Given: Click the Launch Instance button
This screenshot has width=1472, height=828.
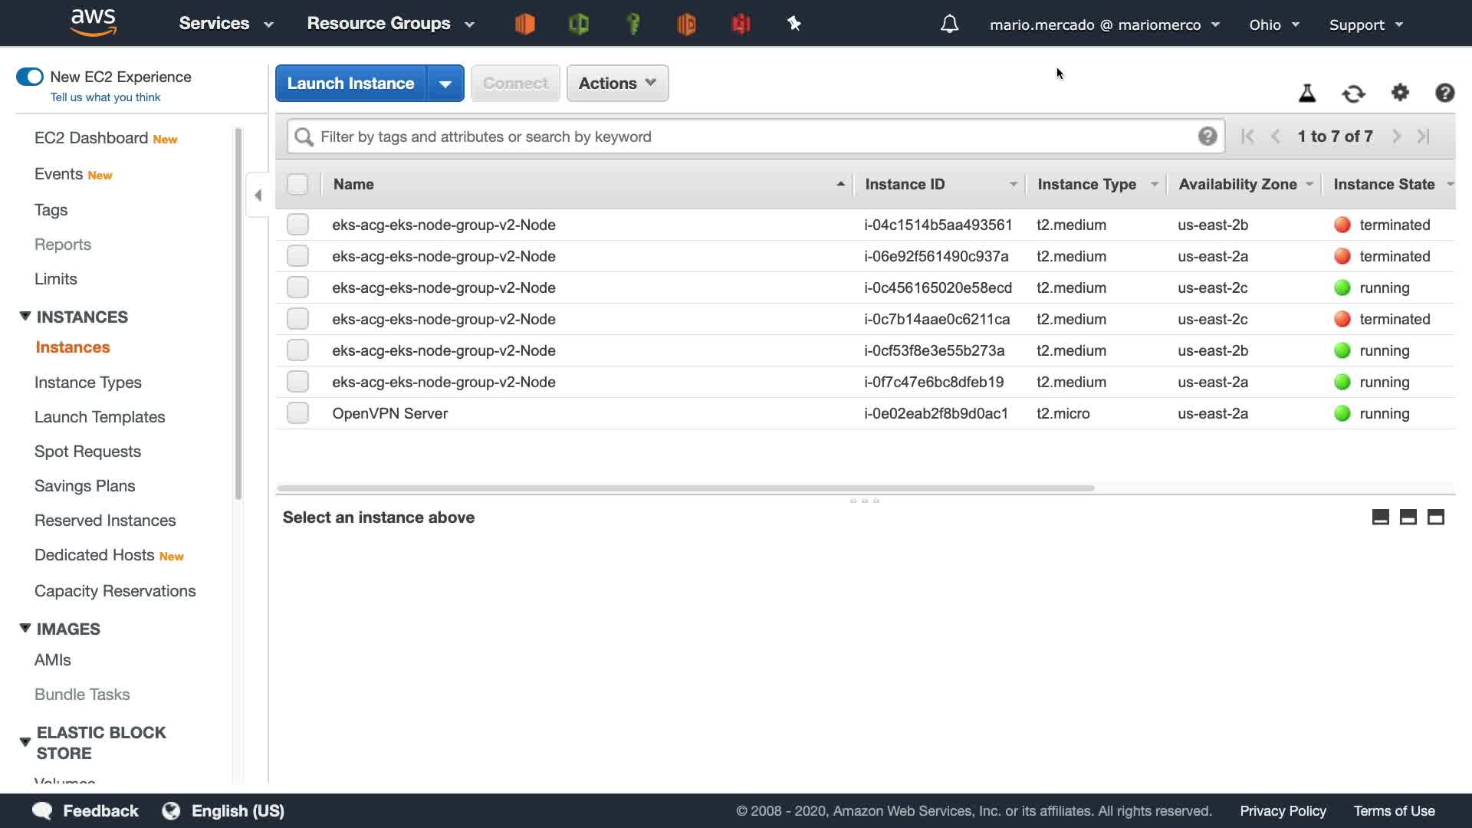Looking at the screenshot, I should click(350, 84).
